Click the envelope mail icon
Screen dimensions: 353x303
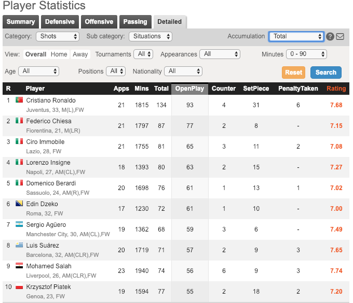point(340,37)
